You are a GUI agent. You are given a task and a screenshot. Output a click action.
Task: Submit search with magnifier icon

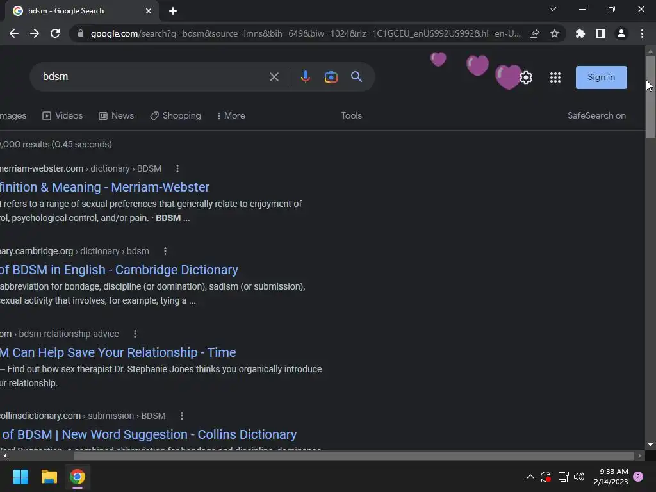tap(356, 77)
